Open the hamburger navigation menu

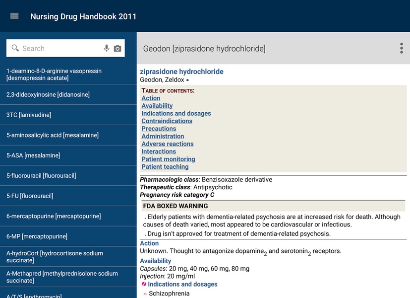(14, 16)
